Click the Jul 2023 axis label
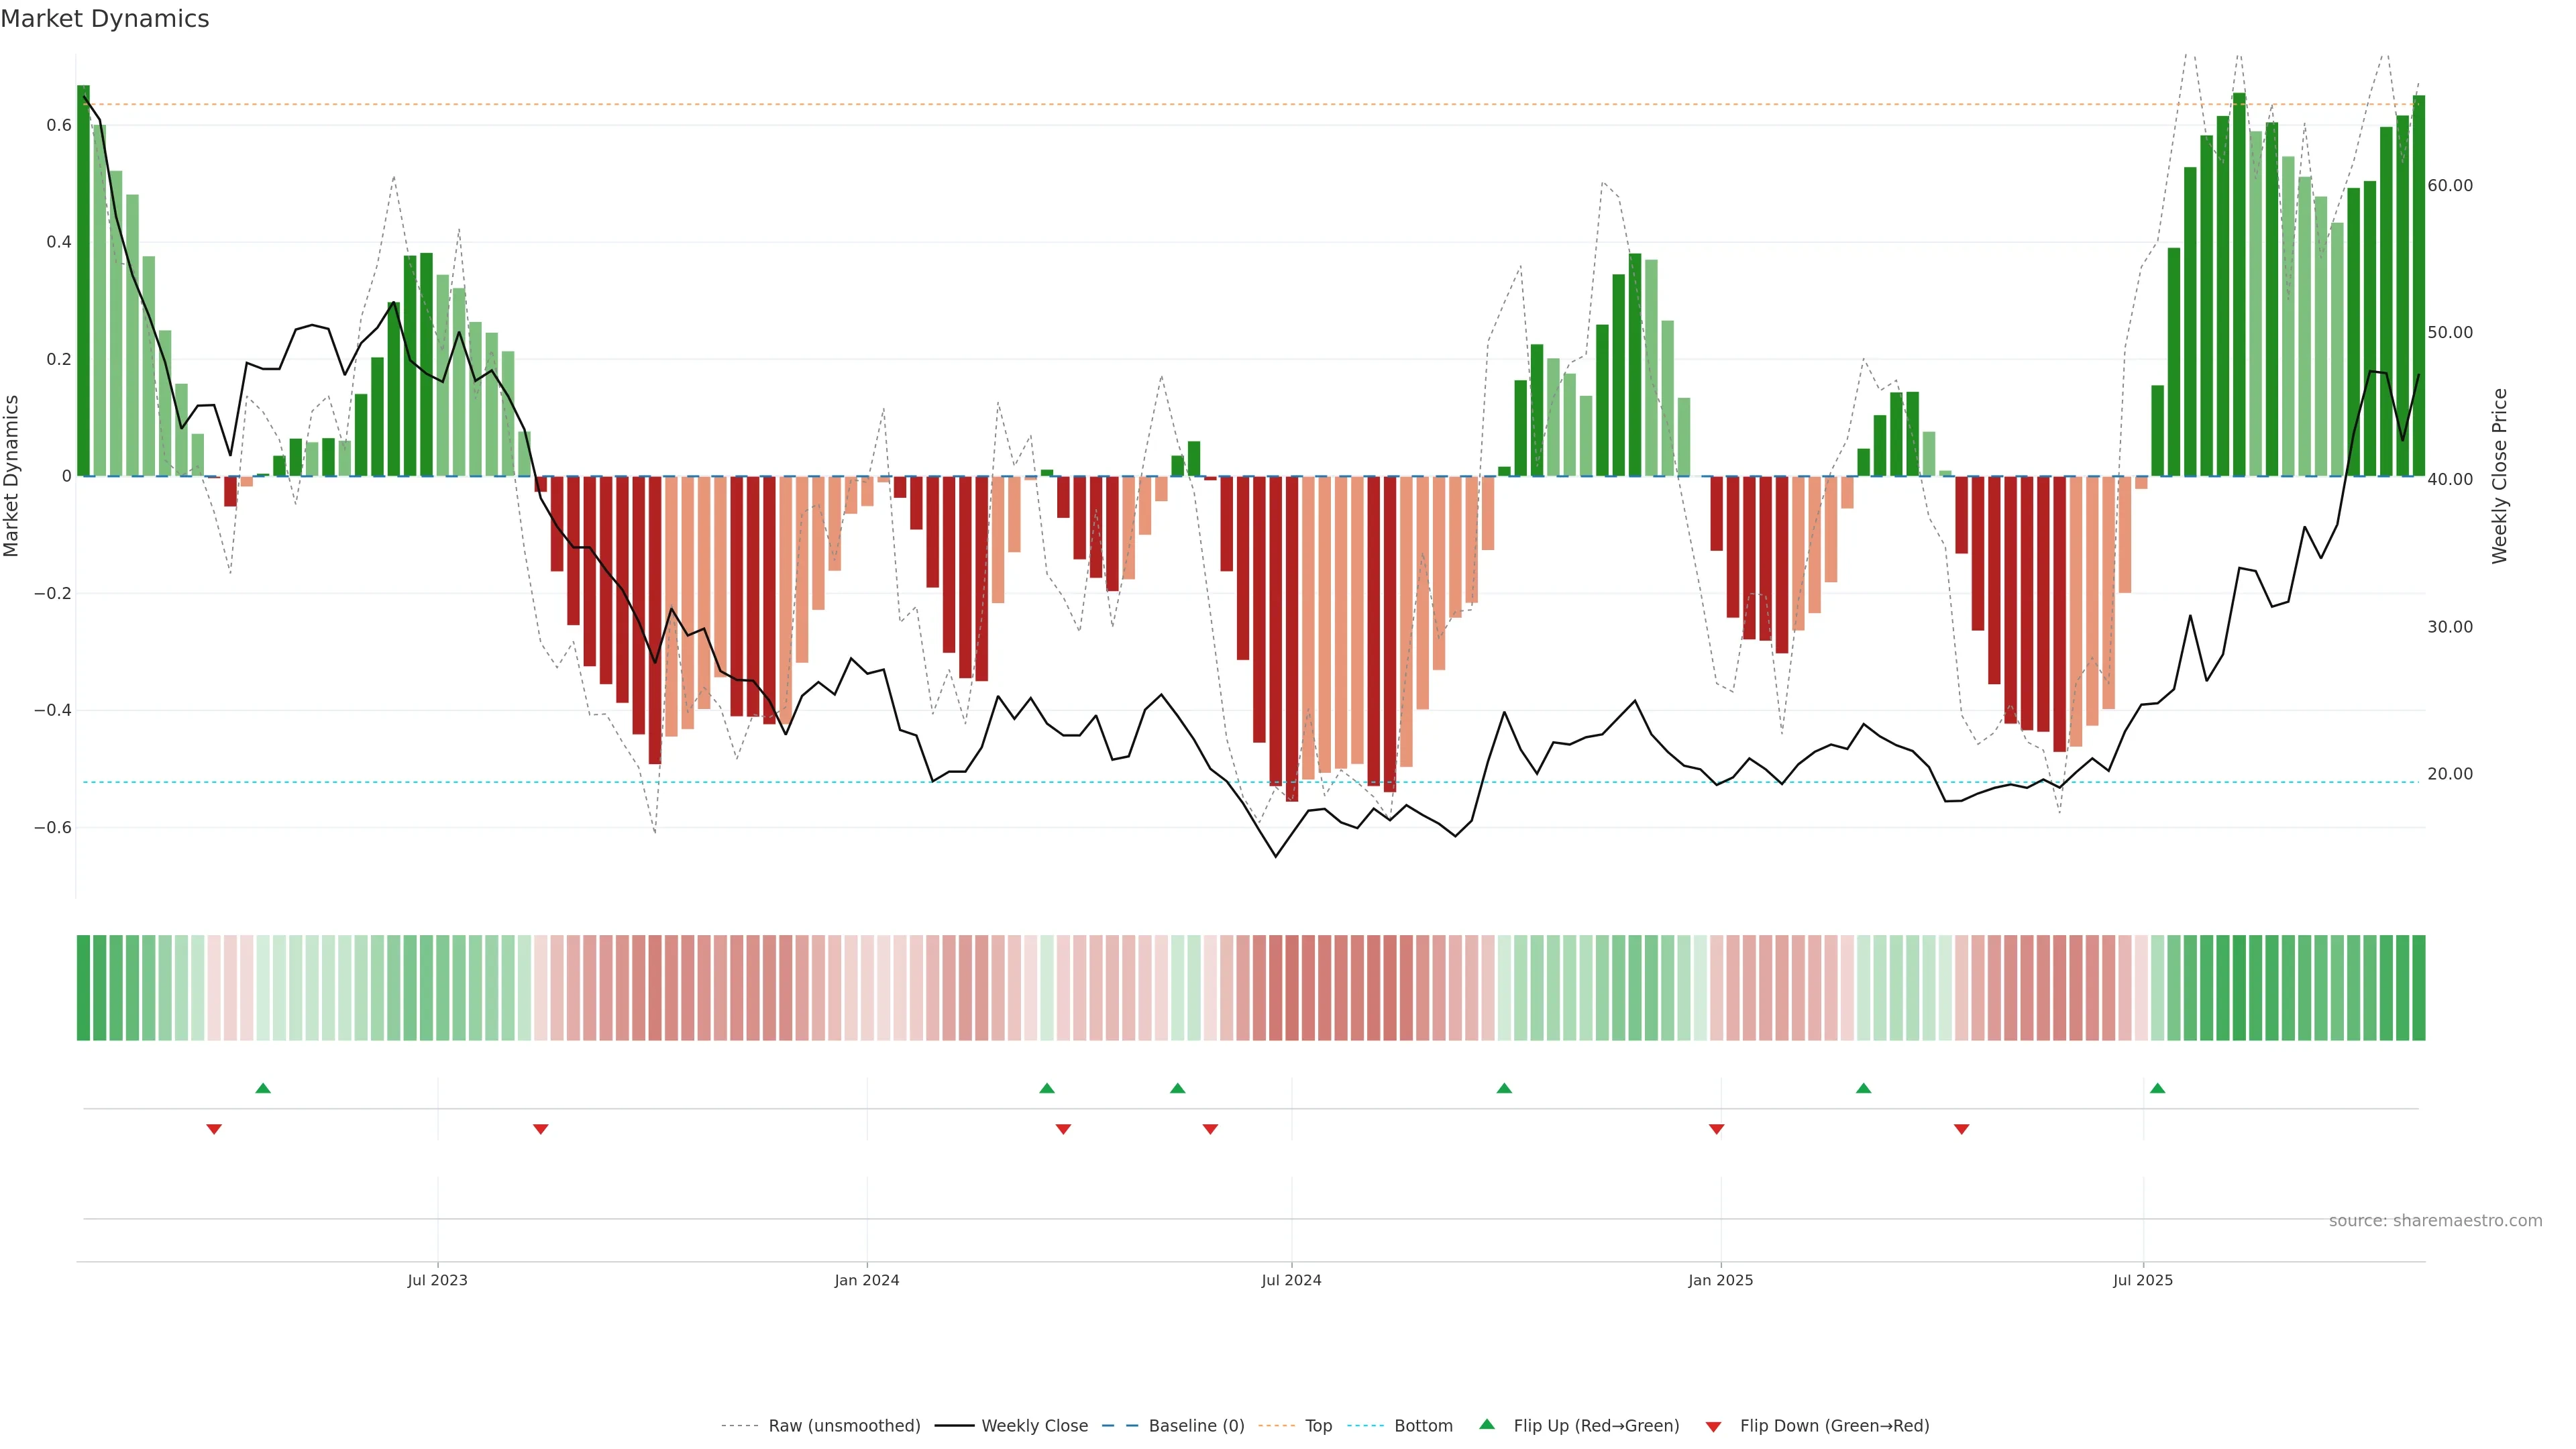This screenshot has height=1449, width=2576. point(437,1280)
